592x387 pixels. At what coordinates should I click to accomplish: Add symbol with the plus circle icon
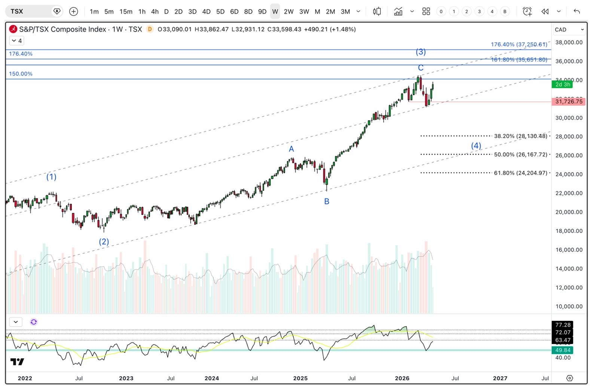pos(74,11)
